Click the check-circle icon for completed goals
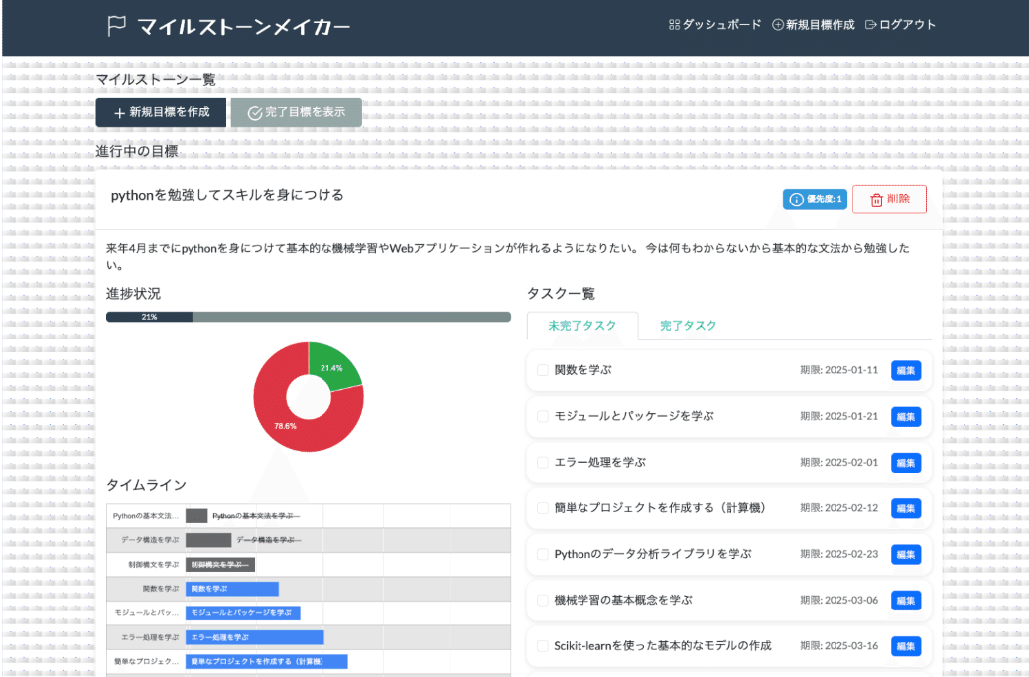This screenshot has height=677, width=1029. [x=254, y=113]
